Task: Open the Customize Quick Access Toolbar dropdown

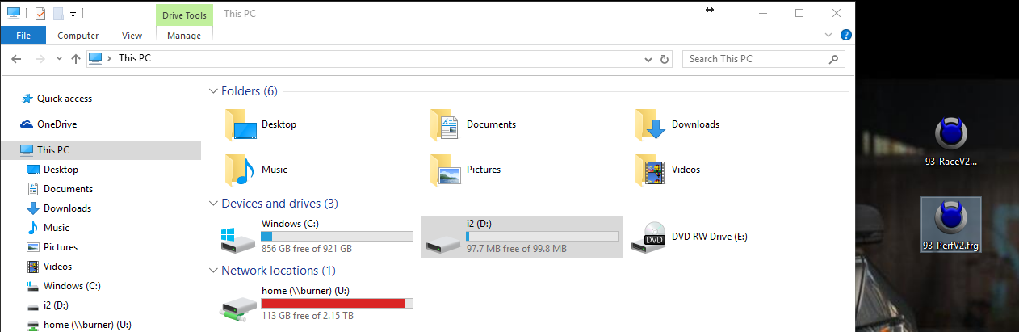Action: tap(73, 14)
